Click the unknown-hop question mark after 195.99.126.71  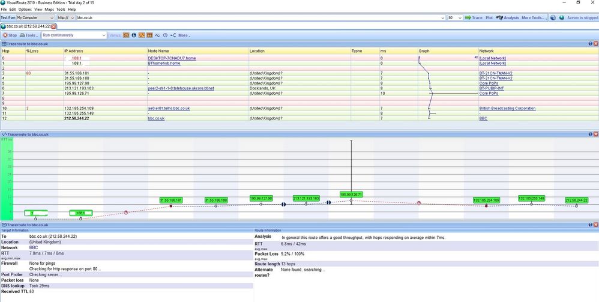click(x=419, y=204)
